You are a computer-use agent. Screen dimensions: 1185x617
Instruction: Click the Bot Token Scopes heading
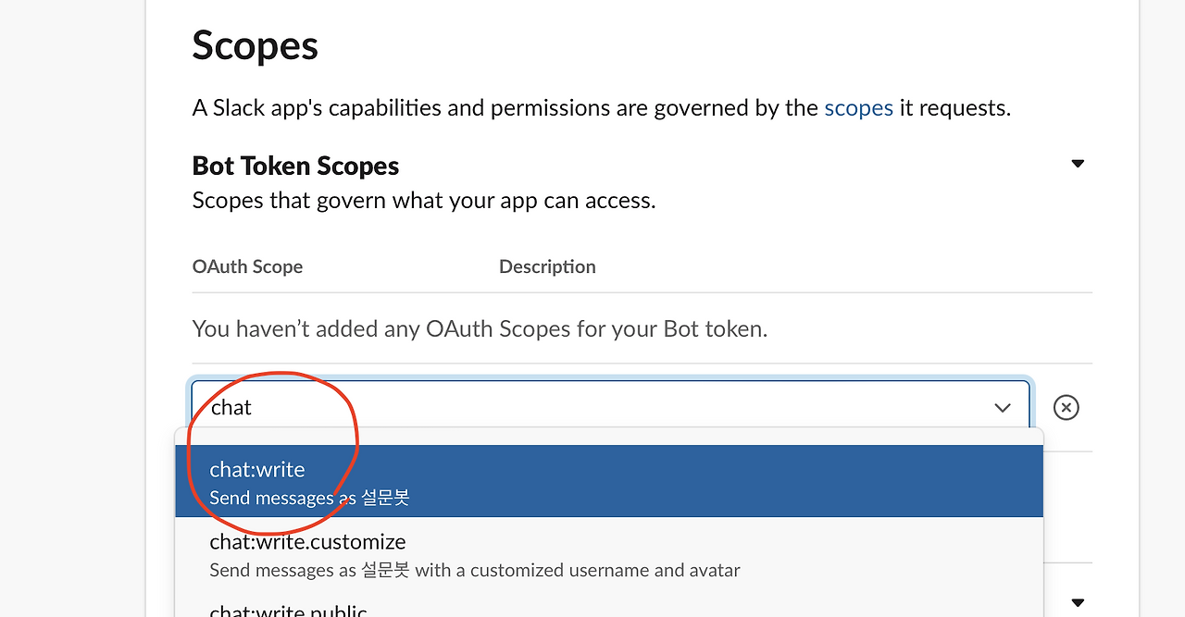coord(295,166)
